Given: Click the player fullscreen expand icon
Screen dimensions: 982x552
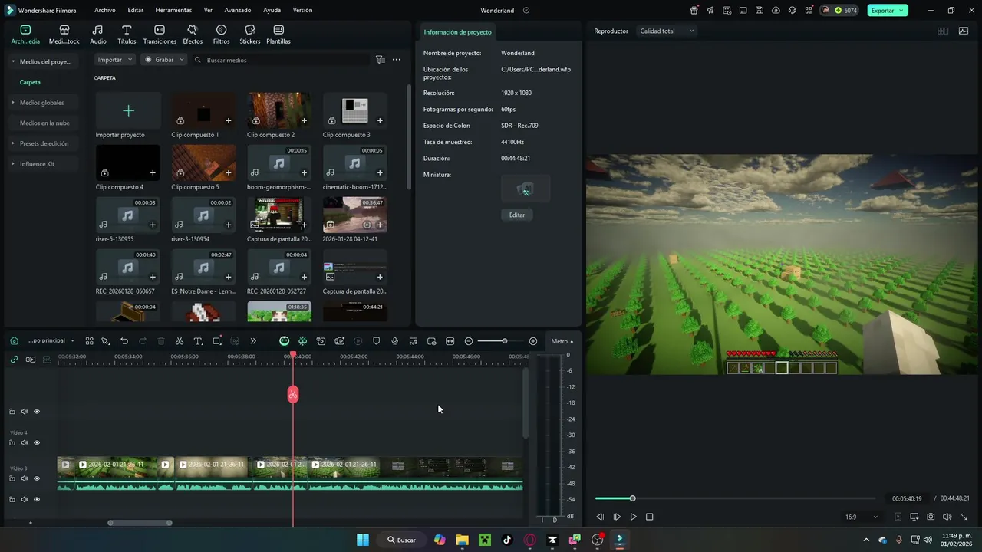Looking at the screenshot, I should (964, 517).
